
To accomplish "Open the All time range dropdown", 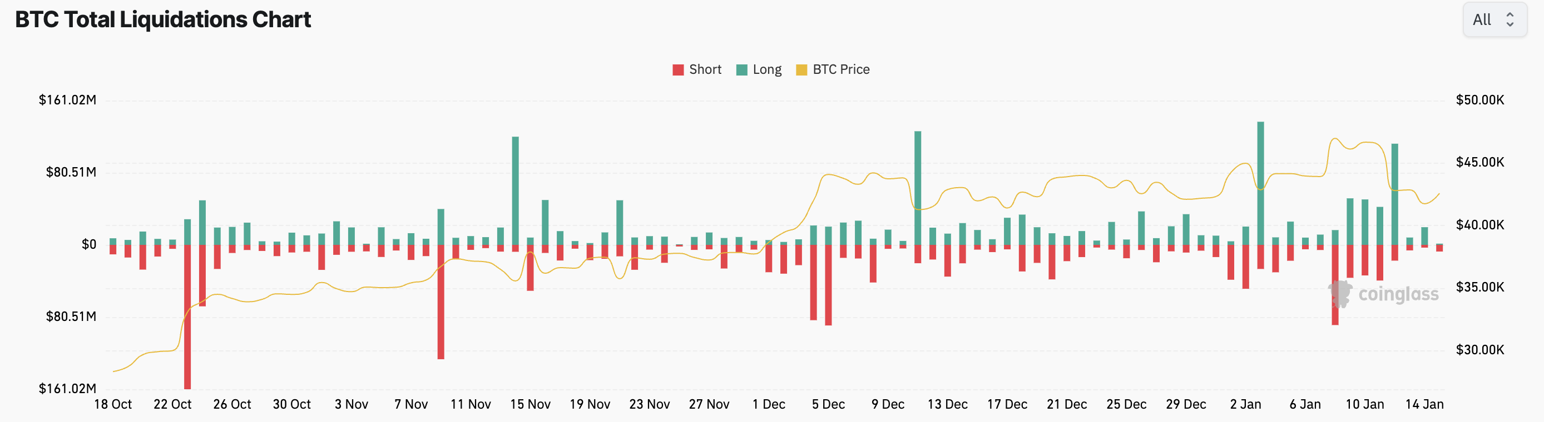I will (1493, 20).
